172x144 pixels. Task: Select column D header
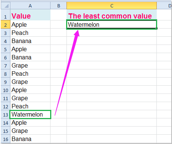click(164, 6)
